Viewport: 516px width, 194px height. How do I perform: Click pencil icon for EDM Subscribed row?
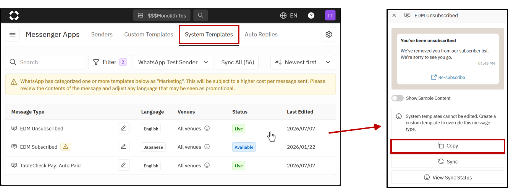coord(124,146)
